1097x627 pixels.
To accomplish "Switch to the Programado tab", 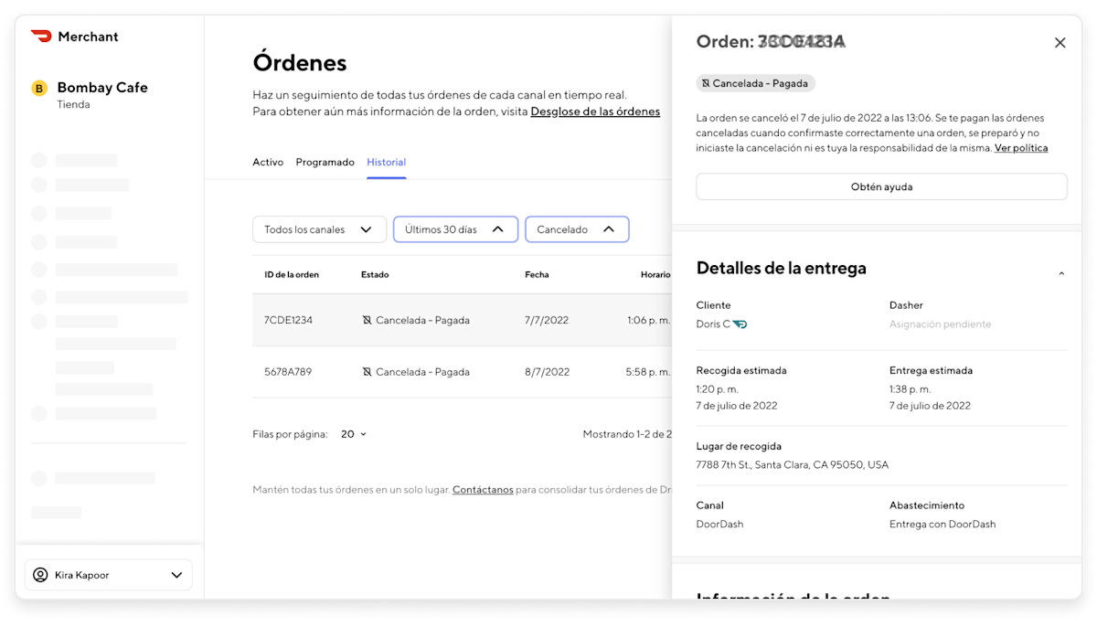I will [x=325, y=162].
